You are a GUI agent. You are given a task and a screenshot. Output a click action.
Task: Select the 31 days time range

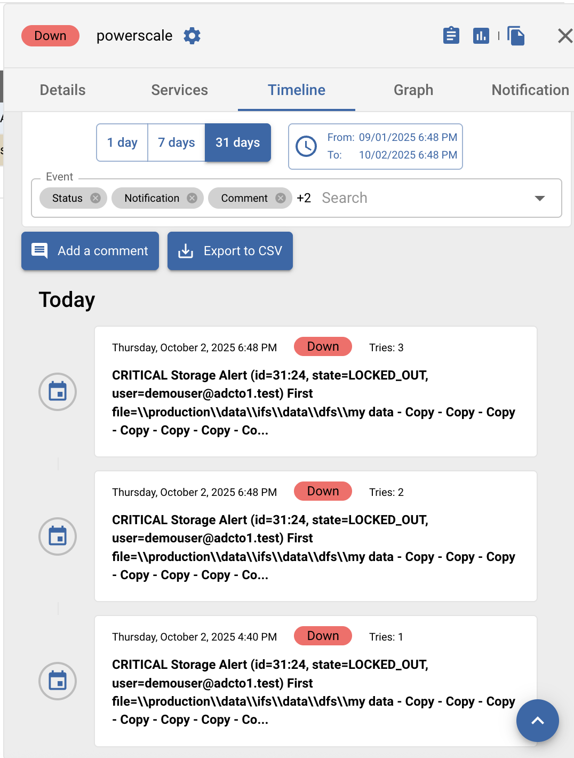click(x=238, y=143)
